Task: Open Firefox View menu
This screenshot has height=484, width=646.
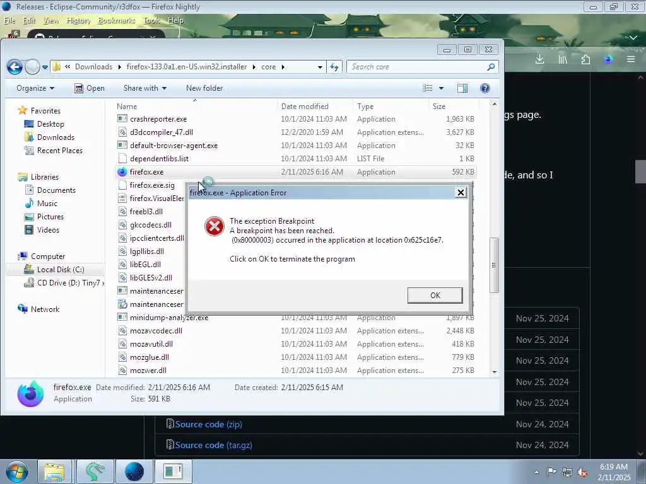Action: [x=51, y=20]
